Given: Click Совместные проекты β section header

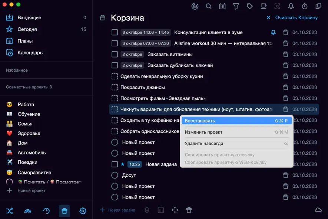Looking at the screenshot, I should click(x=29, y=87).
